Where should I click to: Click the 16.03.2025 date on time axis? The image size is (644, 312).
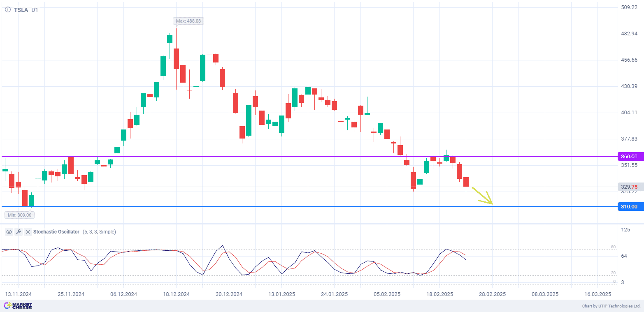(598, 294)
